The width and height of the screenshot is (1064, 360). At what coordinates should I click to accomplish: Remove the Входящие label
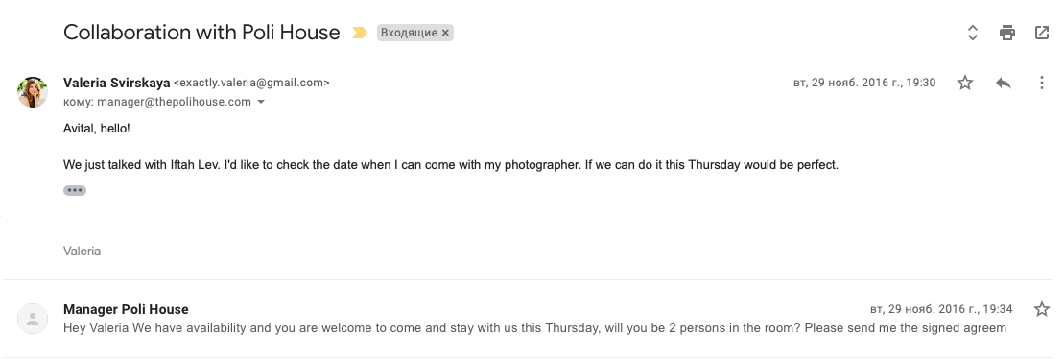445,33
